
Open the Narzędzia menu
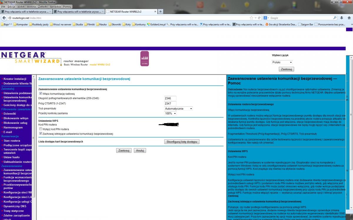click(56, 6)
